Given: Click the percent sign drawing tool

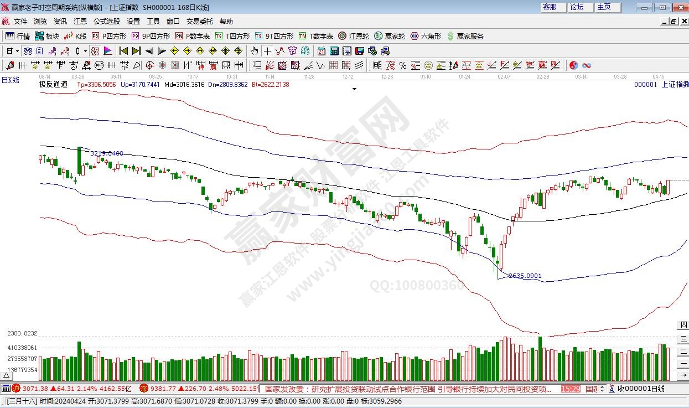Looking at the screenshot, I should pos(402,65).
